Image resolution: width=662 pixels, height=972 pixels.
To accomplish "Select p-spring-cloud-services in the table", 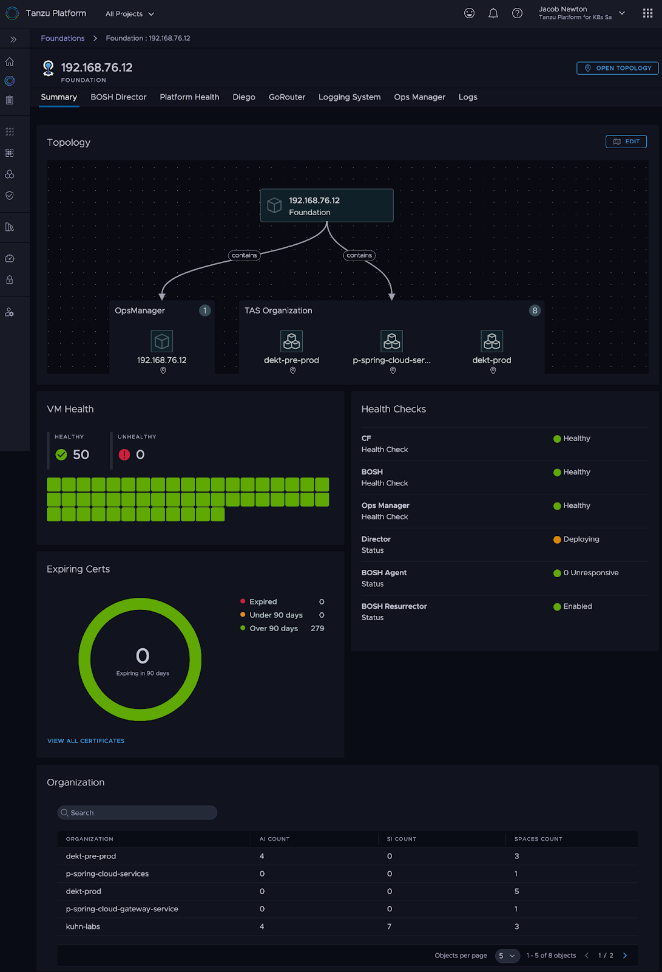I will coord(107,874).
